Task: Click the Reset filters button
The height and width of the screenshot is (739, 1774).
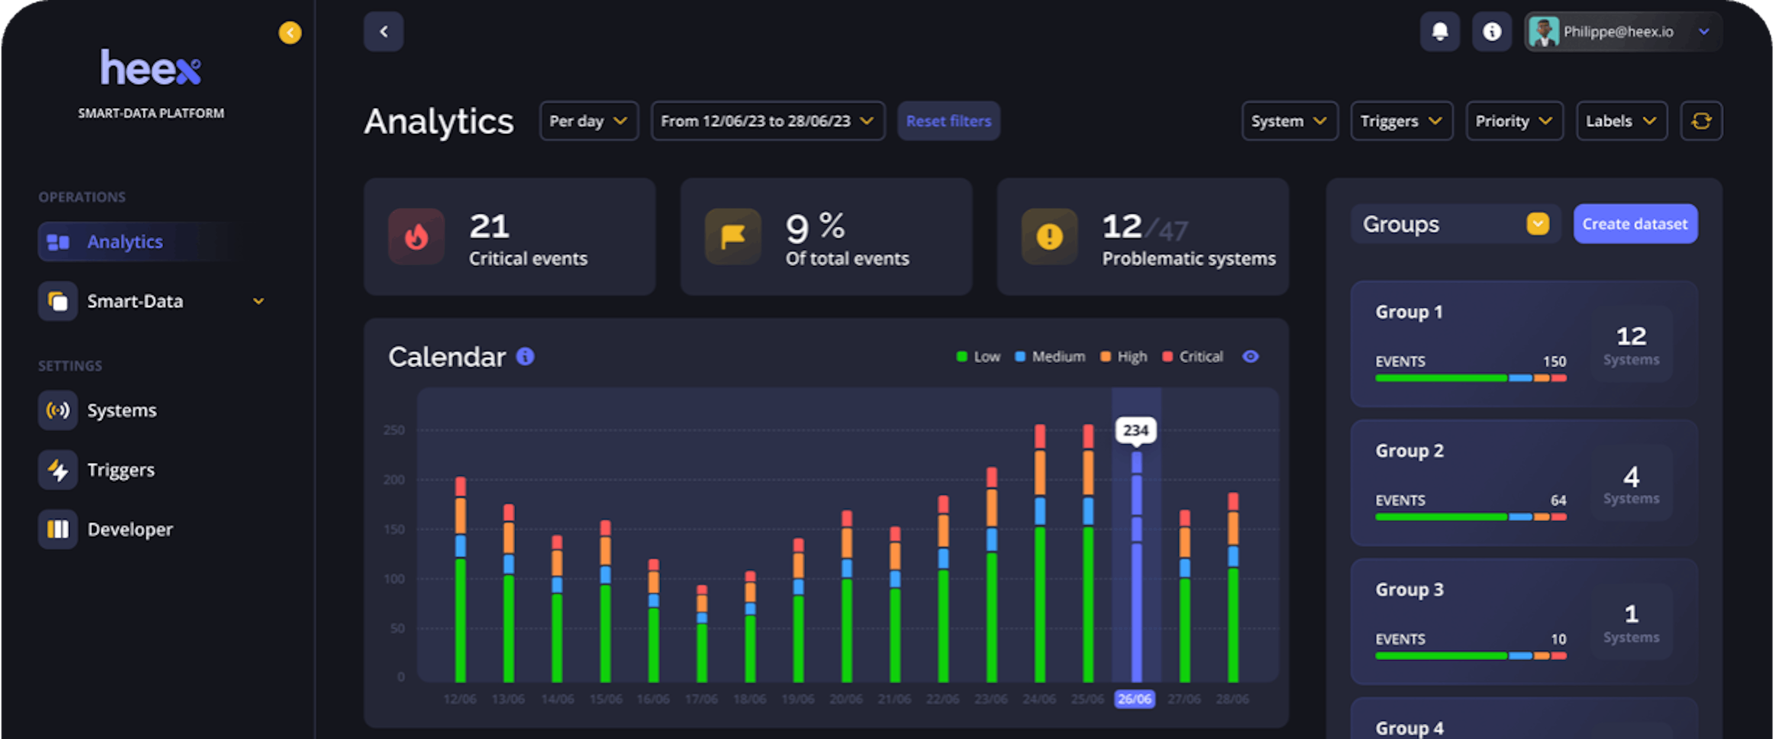Action: [x=948, y=121]
